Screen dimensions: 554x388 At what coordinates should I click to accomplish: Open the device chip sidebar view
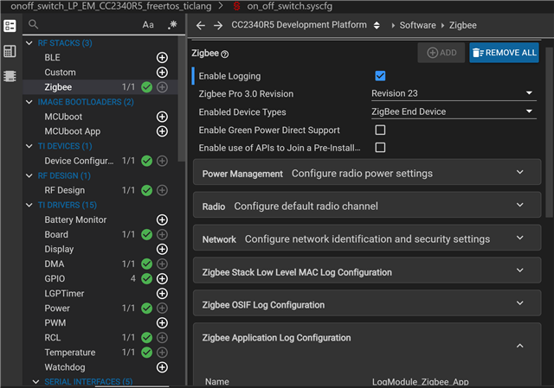click(10, 76)
